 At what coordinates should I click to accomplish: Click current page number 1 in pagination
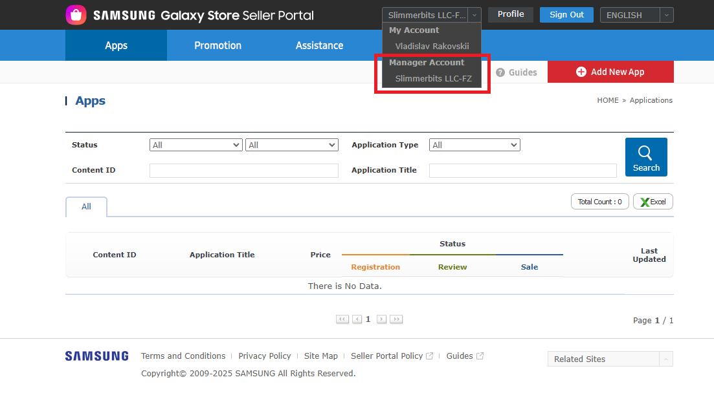coord(368,319)
